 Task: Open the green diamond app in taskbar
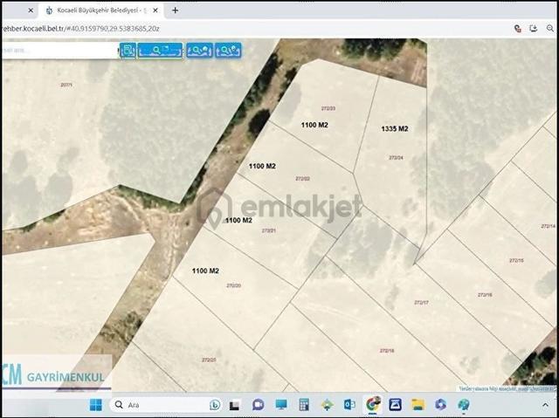click(327, 405)
